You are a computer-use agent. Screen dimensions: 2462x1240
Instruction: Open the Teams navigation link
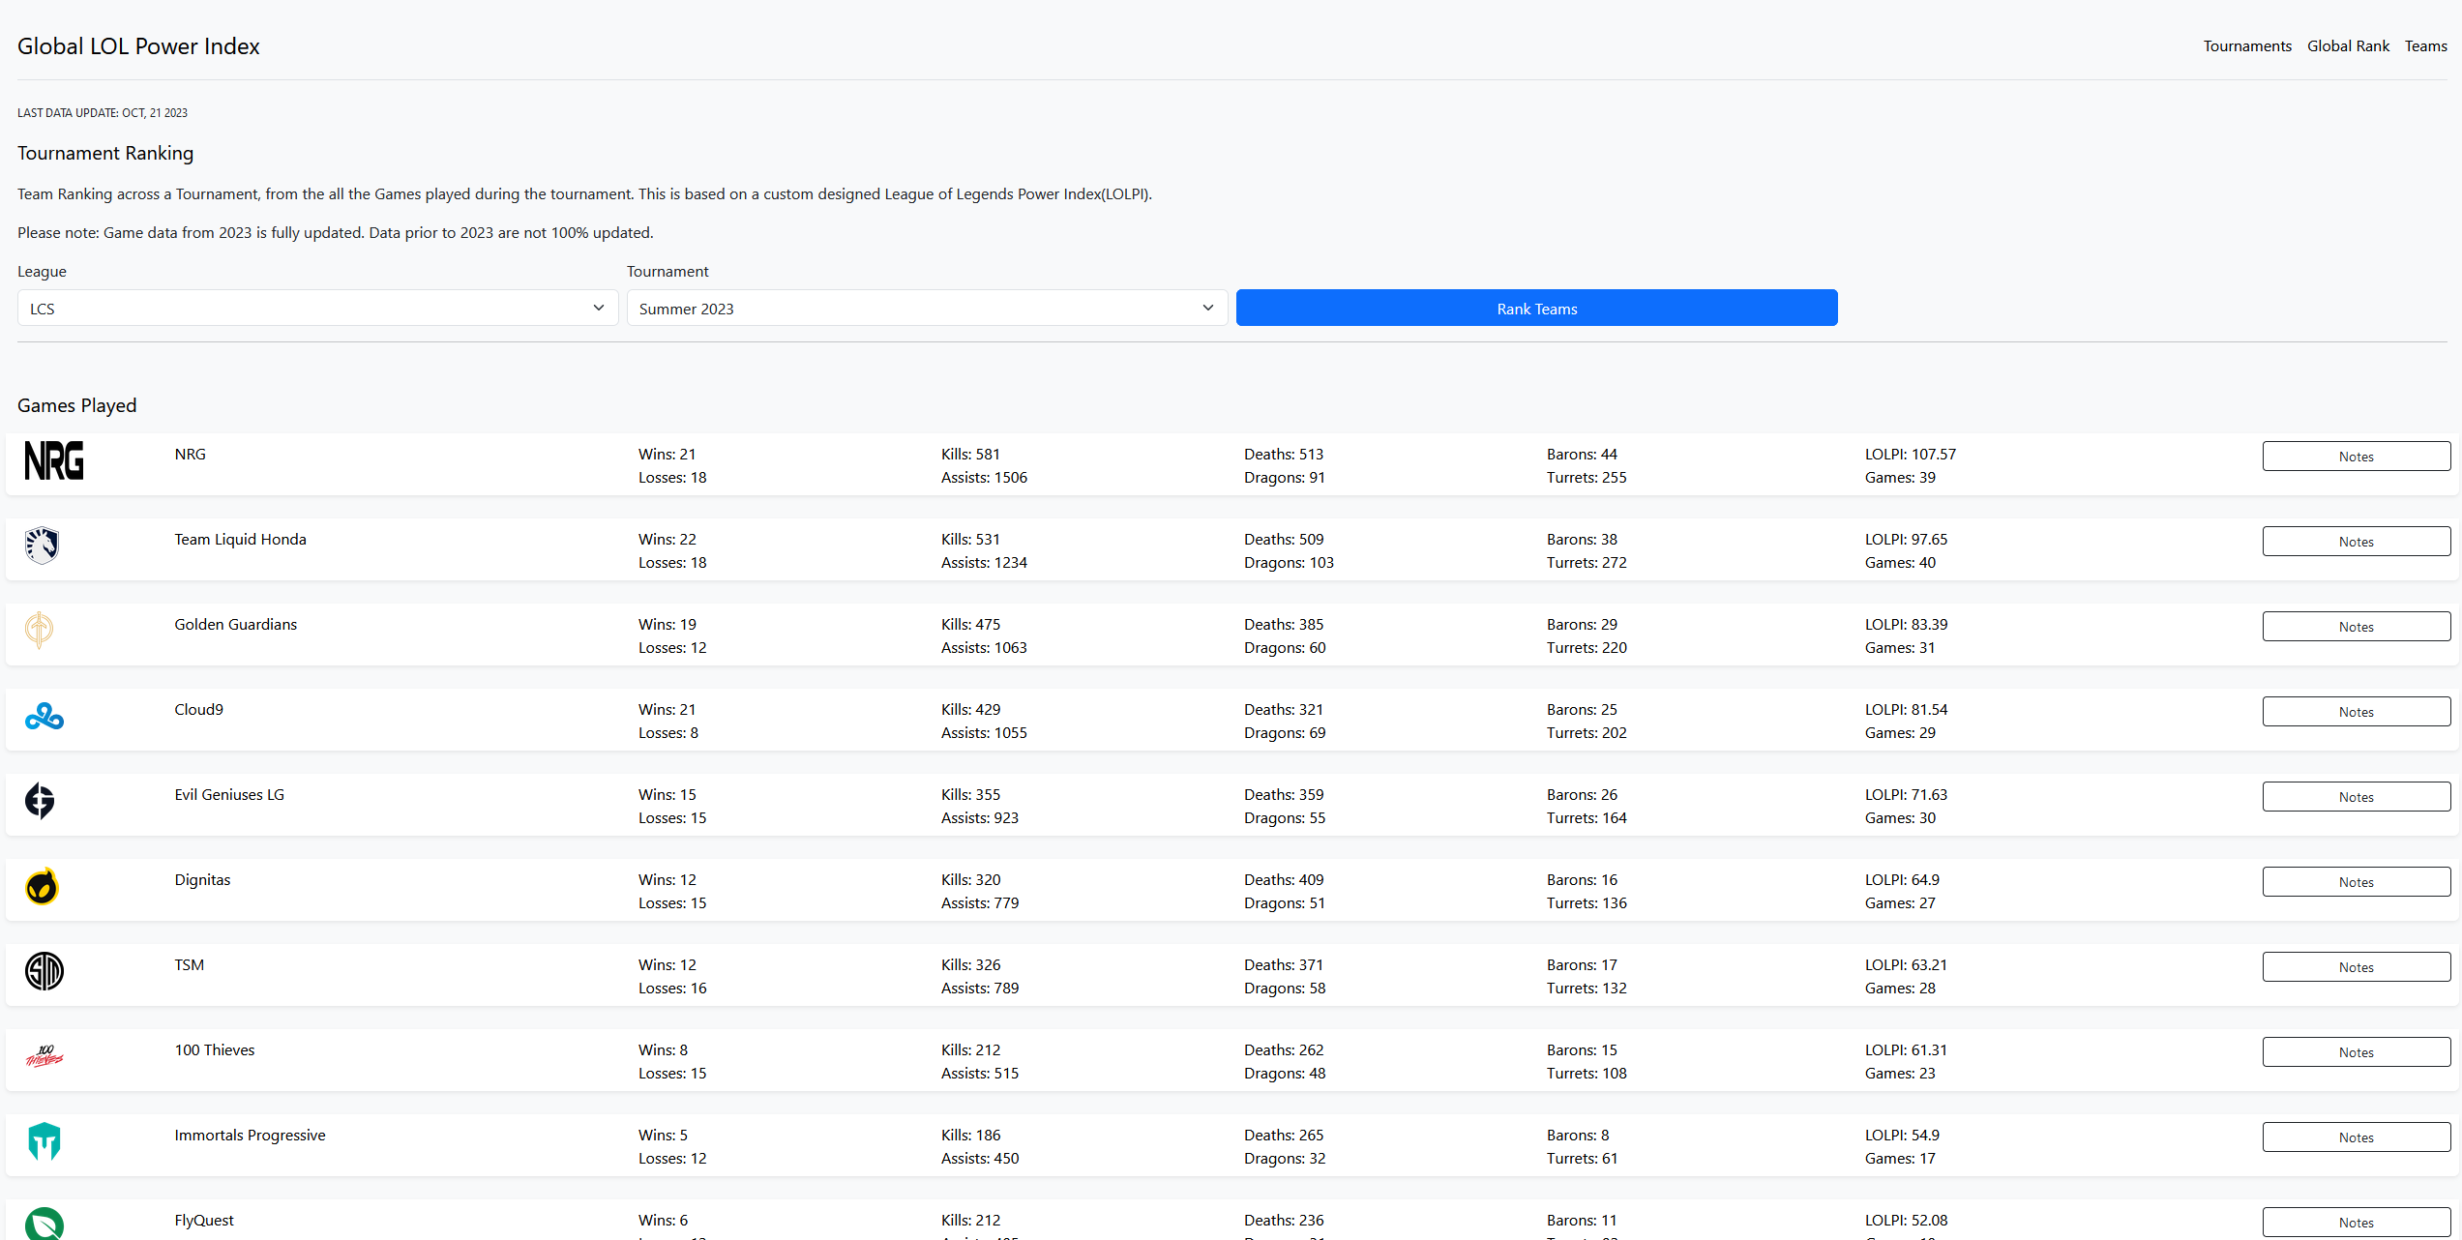click(x=2425, y=46)
